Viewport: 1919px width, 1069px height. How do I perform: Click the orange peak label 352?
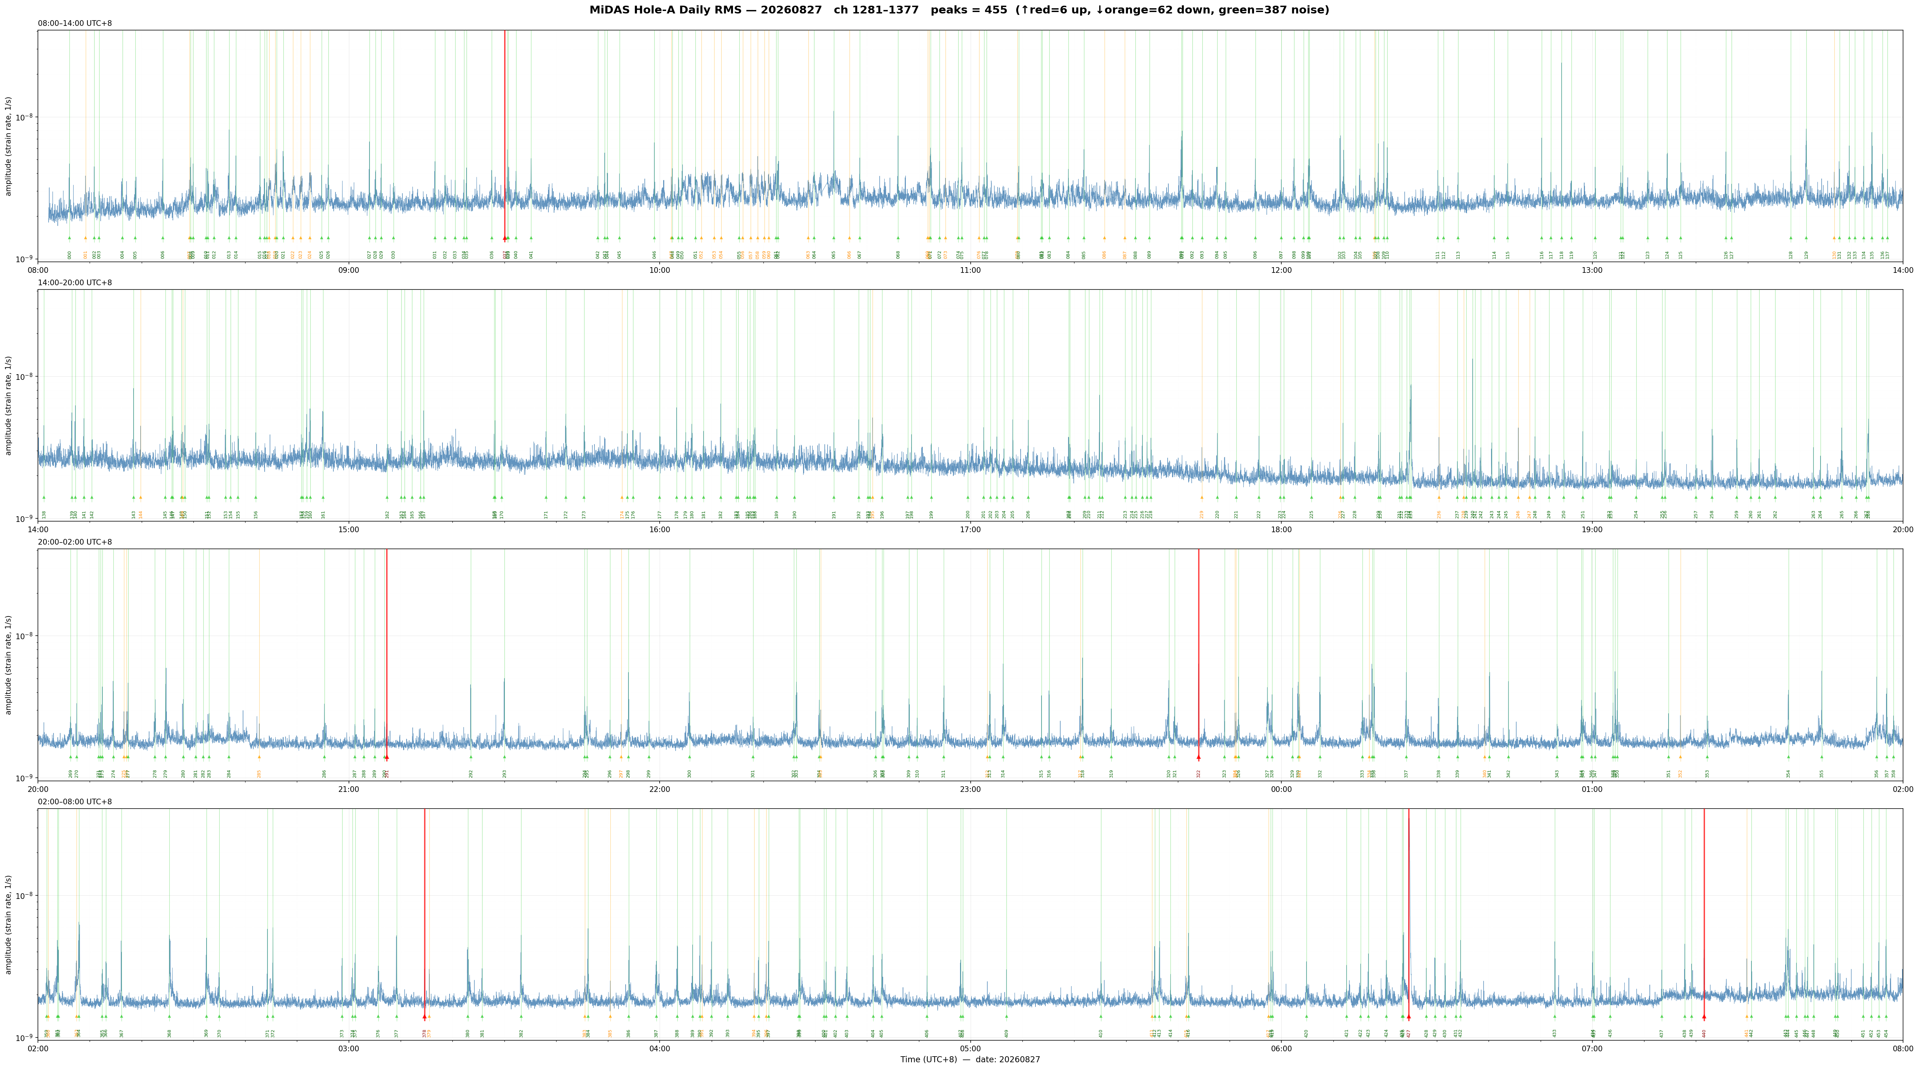coord(1681,774)
